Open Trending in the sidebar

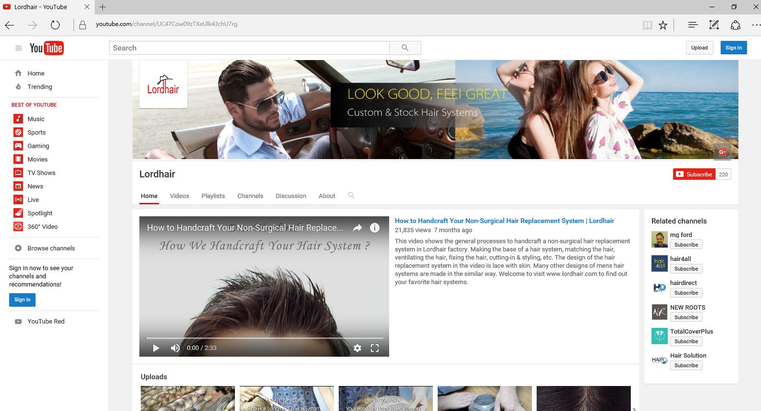tap(39, 87)
